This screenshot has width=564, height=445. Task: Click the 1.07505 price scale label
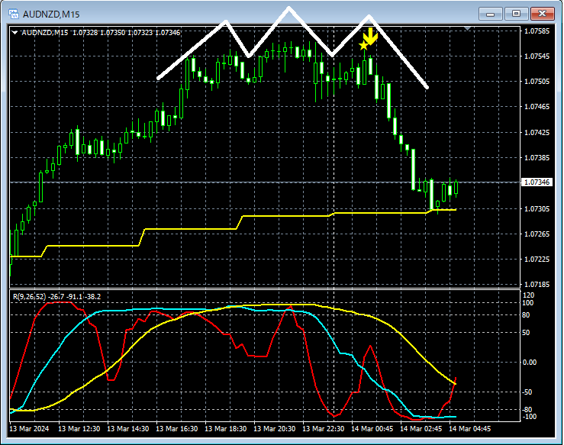coord(537,82)
